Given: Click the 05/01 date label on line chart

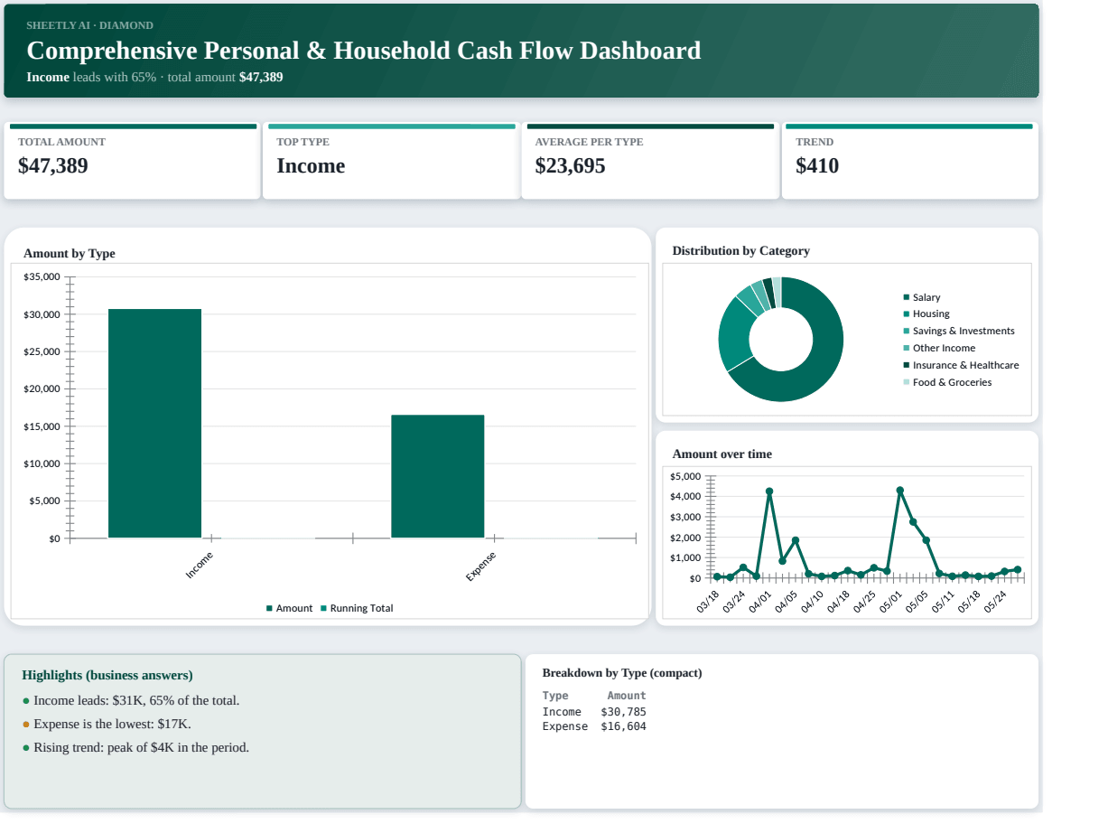Looking at the screenshot, I should pos(891,602).
